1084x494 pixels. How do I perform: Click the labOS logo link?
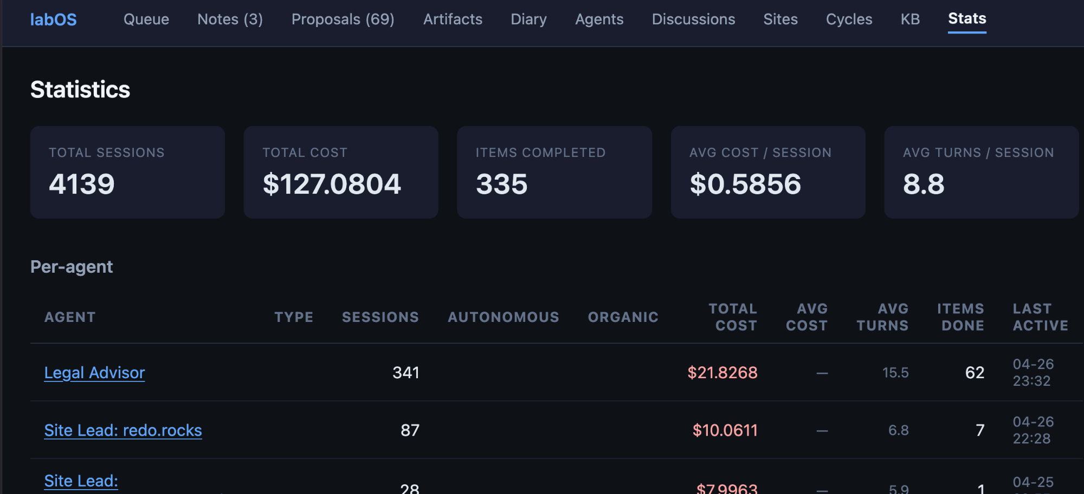coord(53,19)
